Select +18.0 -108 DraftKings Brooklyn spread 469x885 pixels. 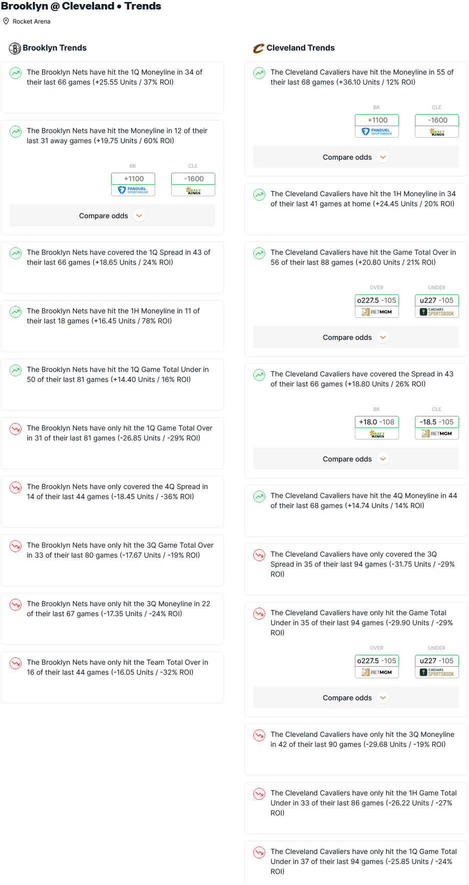[x=377, y=427]
